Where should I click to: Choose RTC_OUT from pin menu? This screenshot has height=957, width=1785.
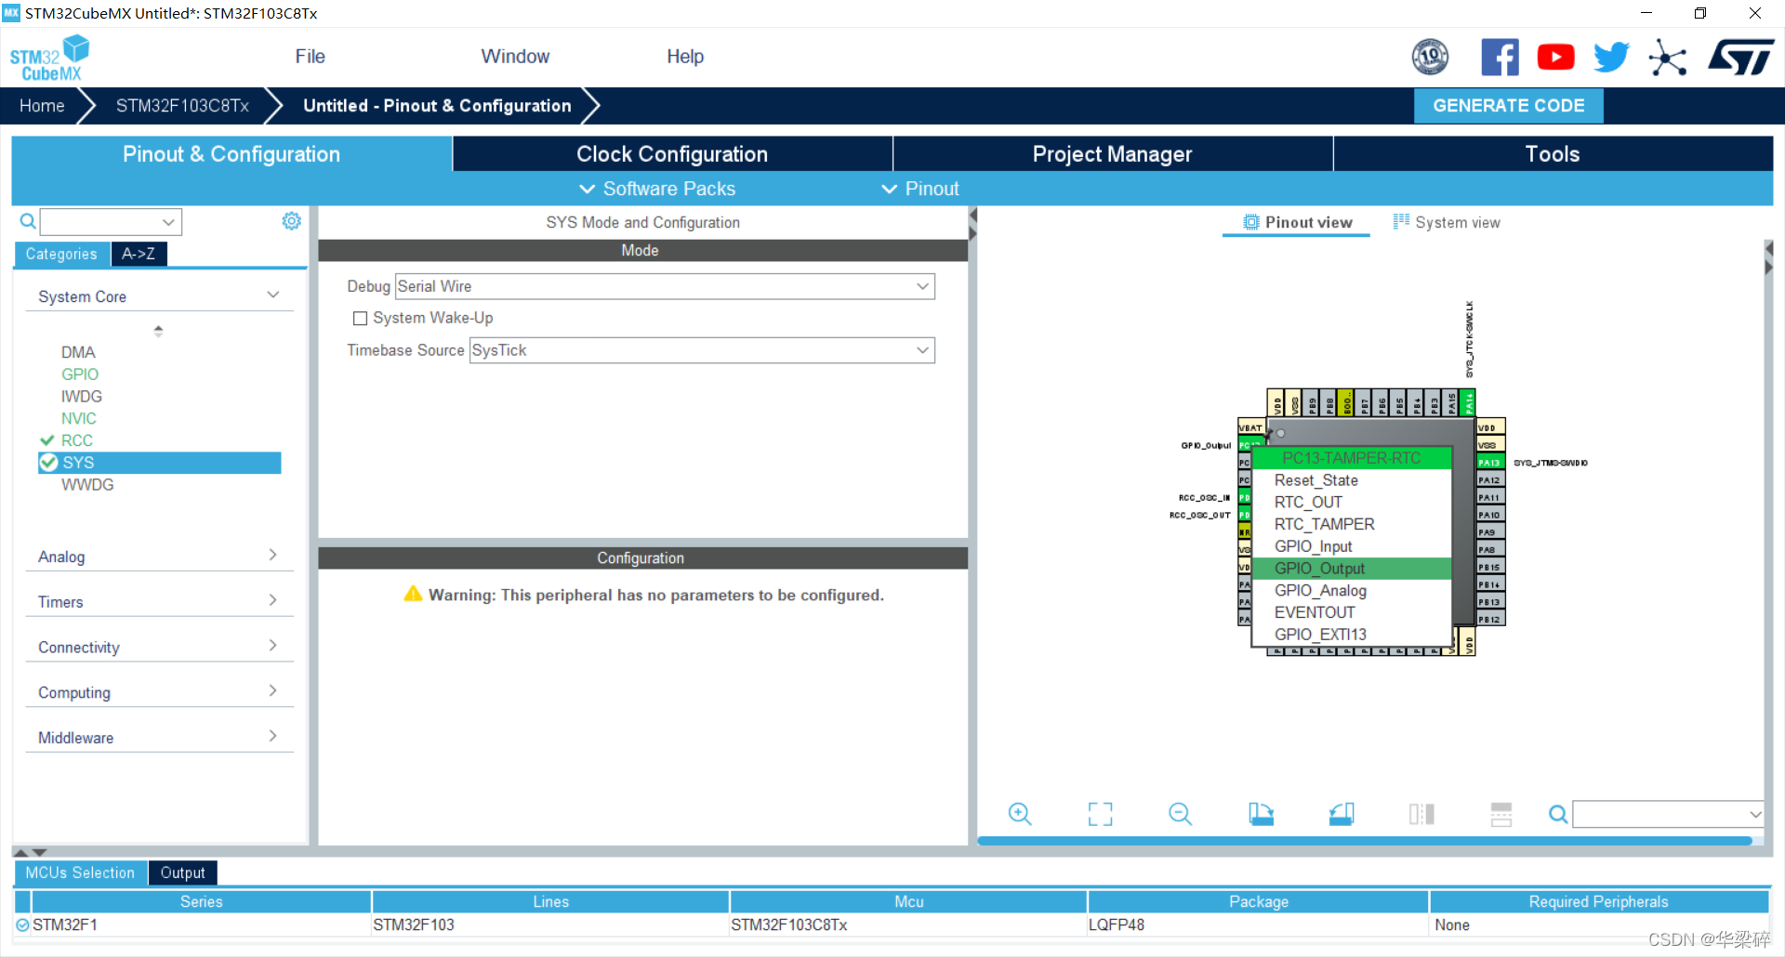coord(1352,503)
